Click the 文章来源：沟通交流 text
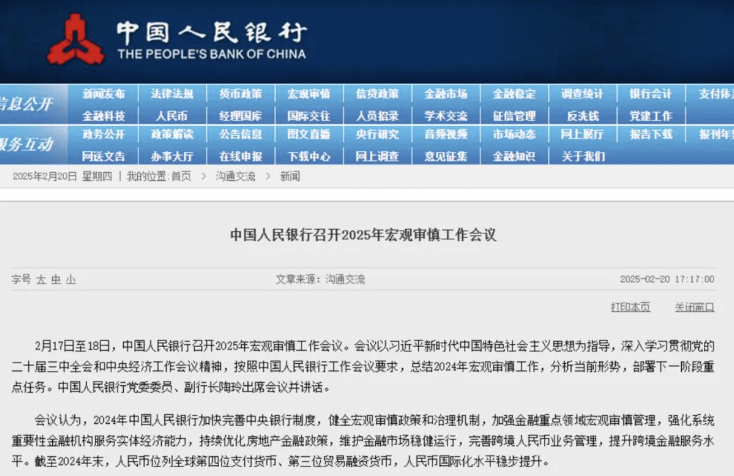The height and width of the screenshot is (476, 734). (x=320, y=279)
